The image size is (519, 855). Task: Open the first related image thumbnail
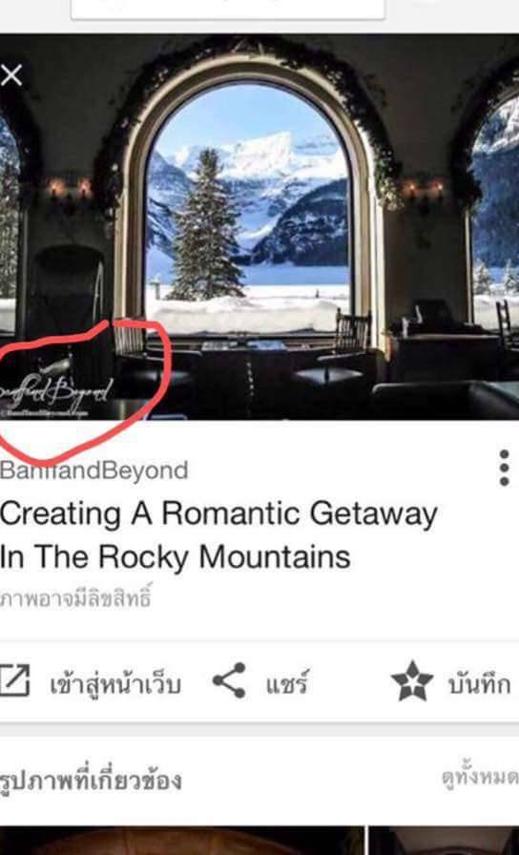tap(181, 841)
